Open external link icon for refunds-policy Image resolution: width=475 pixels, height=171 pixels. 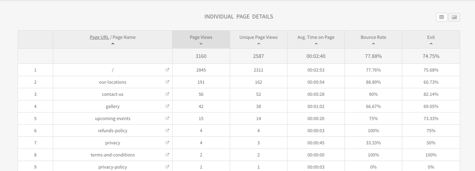point(167,130)
